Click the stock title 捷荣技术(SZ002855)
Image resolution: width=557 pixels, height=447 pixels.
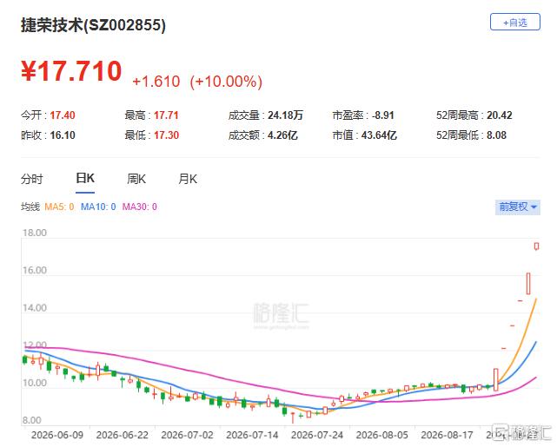tap(93, 25)
